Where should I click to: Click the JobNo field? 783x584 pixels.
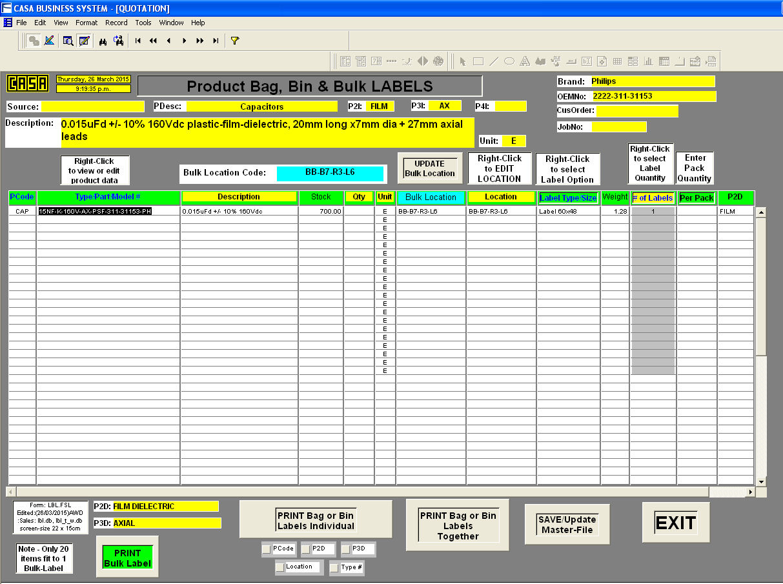pos(619,126)
